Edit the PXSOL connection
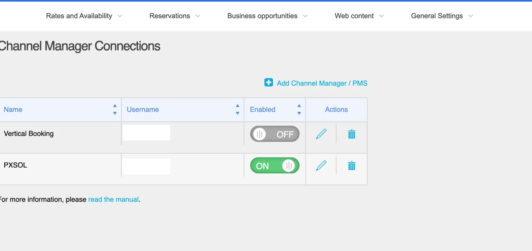The width and height of the screenshot is (532, 251). click(321, 165)
